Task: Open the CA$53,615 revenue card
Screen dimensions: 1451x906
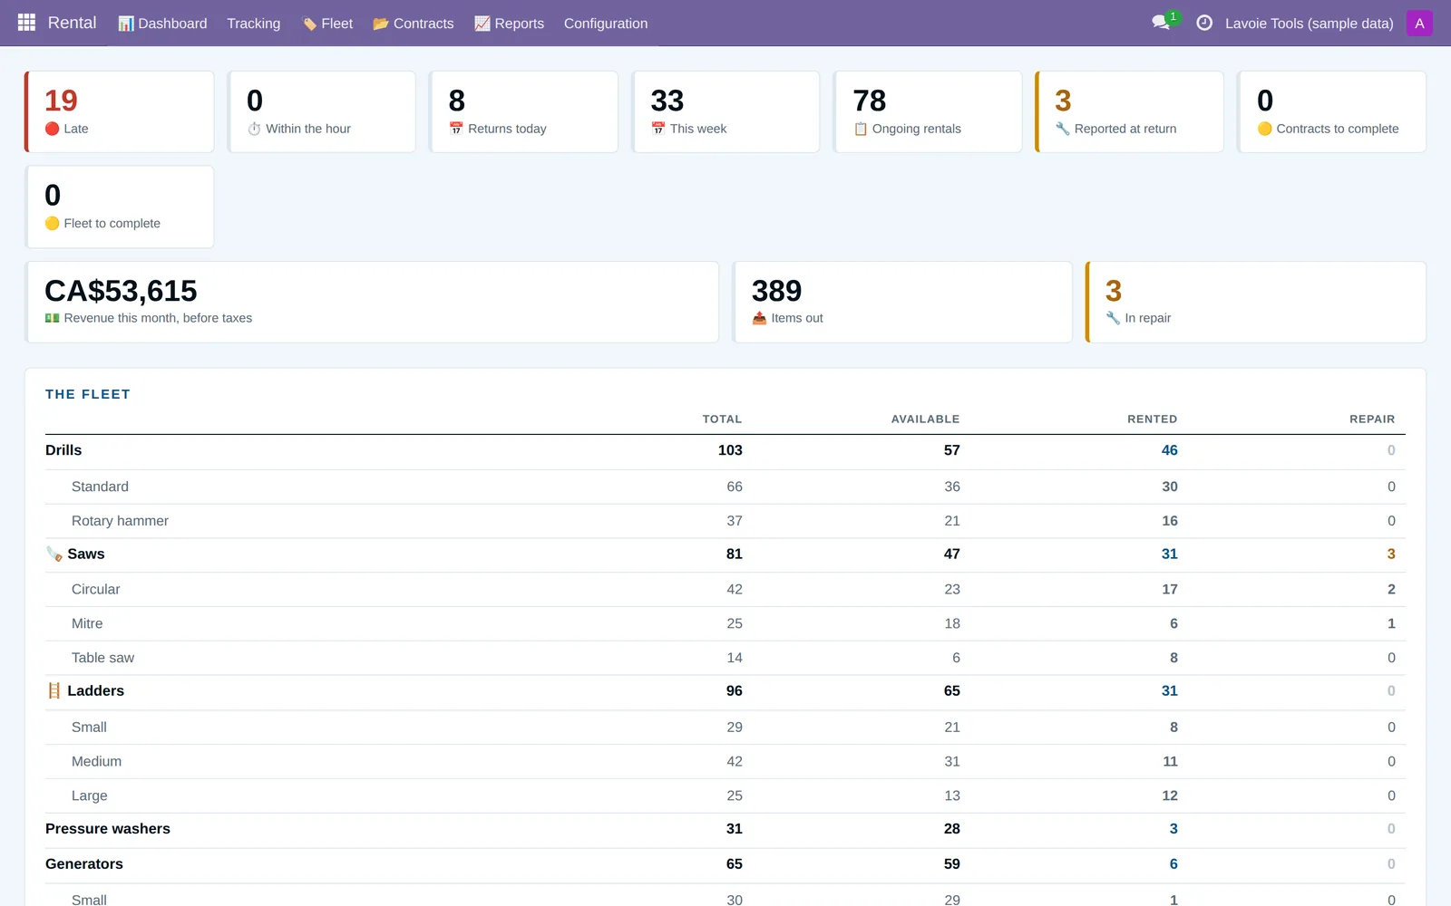Action: [x=372, y=302]
